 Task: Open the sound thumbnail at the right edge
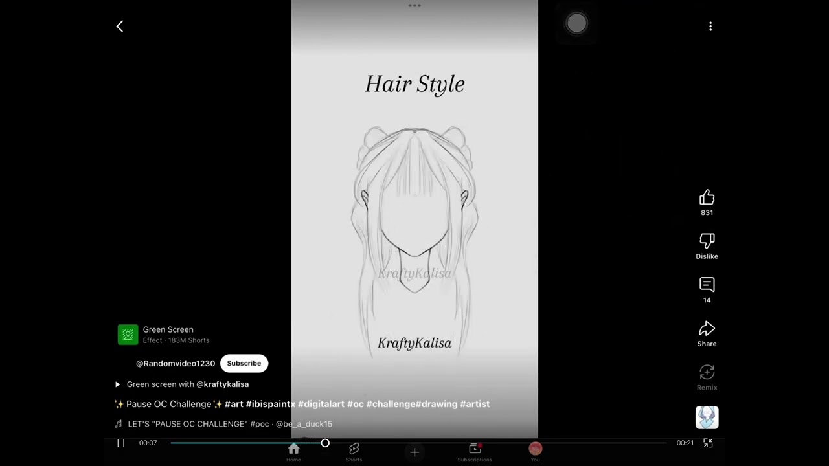(707, 417)
